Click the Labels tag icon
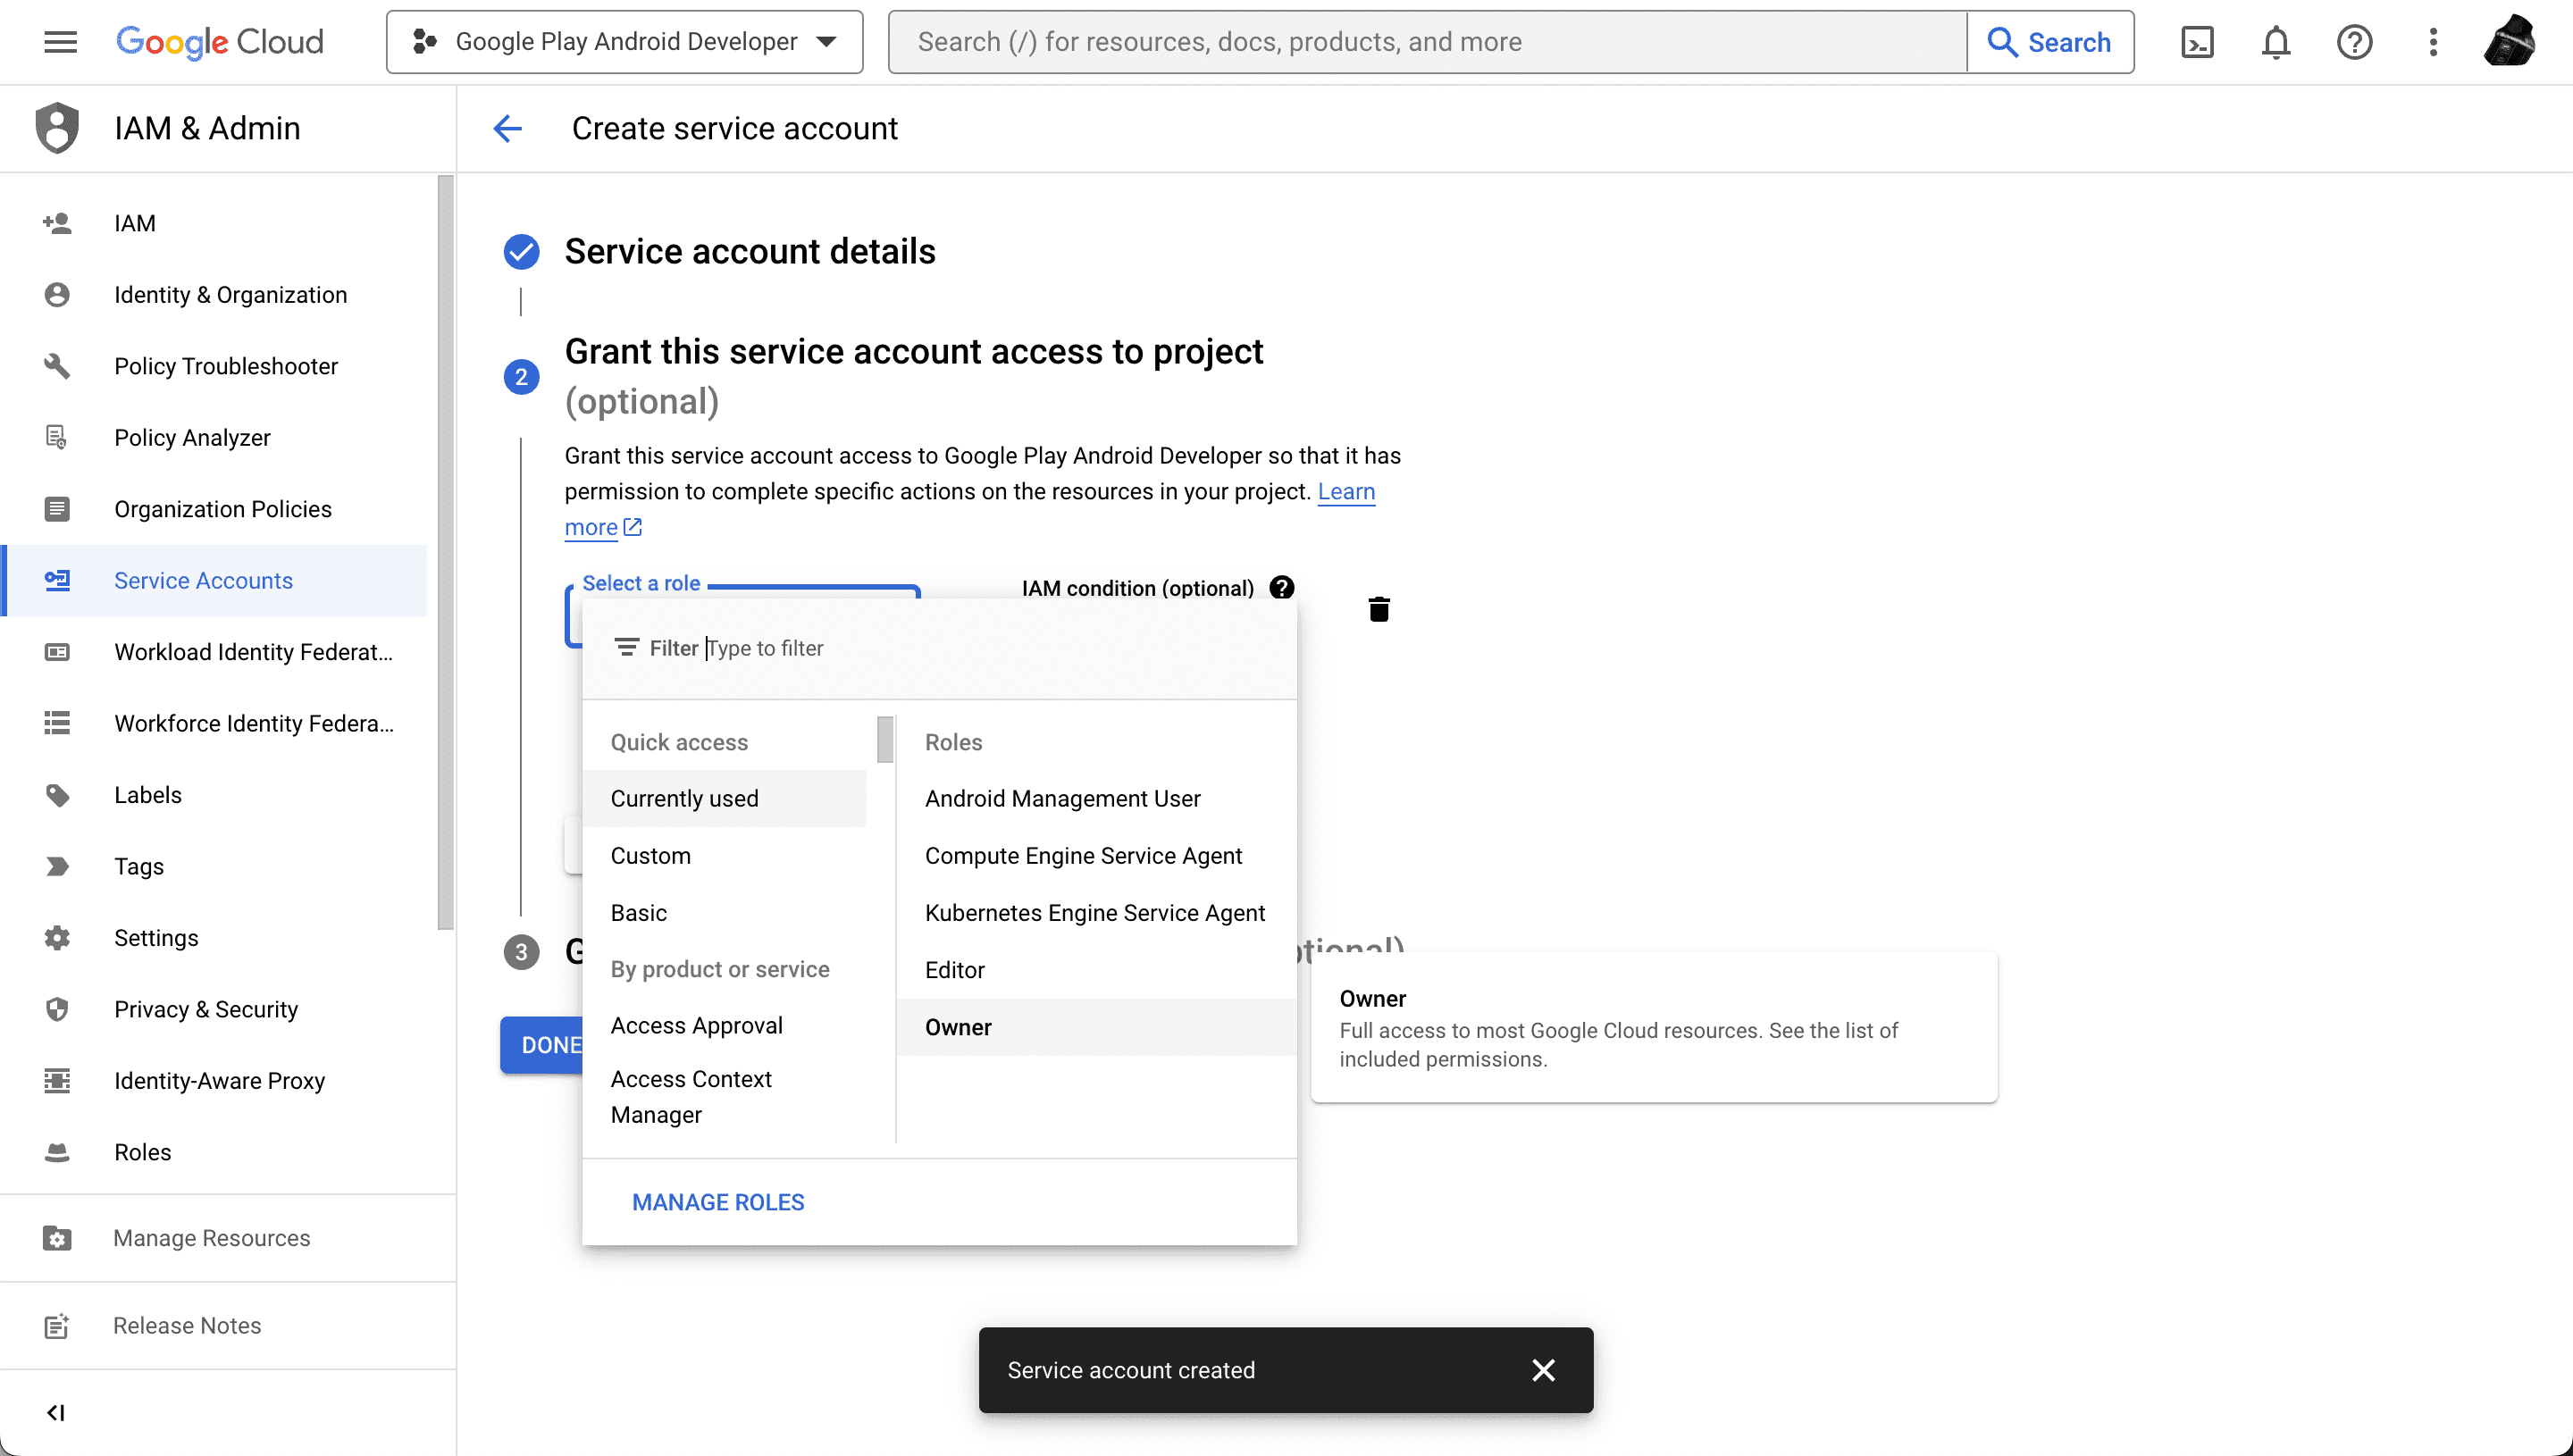This screenshot has width=2573, height=1456. [56, 795]
